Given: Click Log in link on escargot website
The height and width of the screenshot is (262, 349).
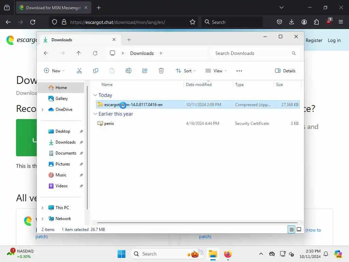Looking at the screenshot, I should coord(334,40).
